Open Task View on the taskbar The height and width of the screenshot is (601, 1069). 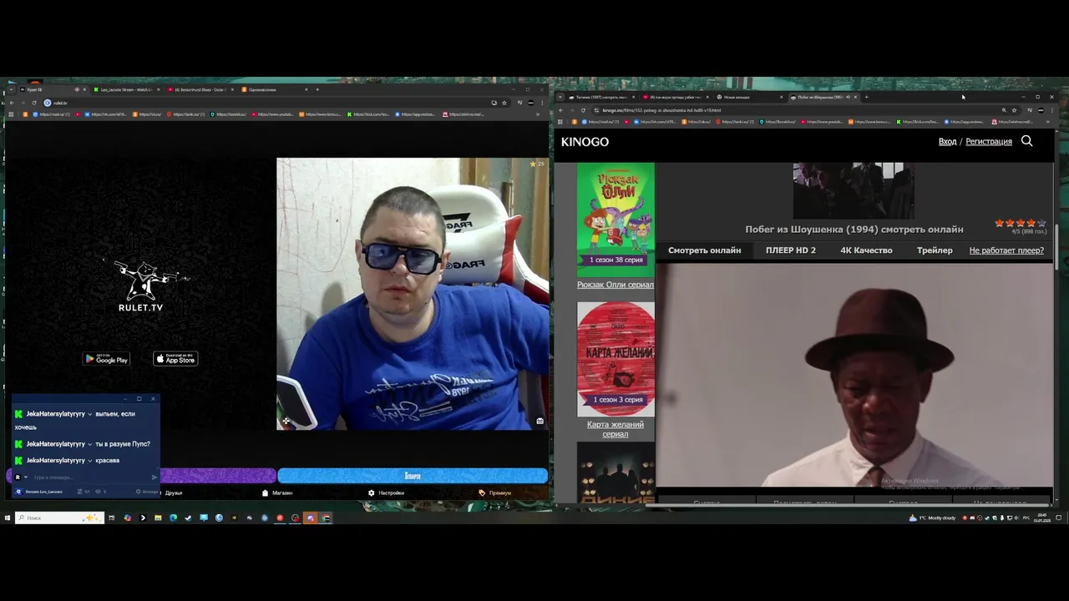coord(111,518)
